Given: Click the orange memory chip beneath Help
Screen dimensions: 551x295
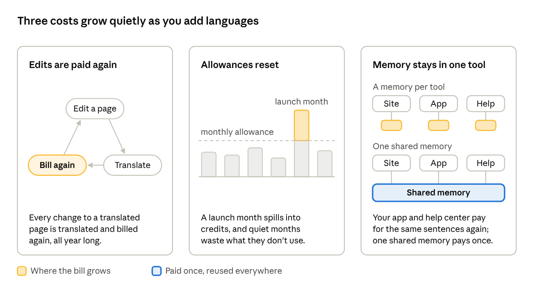Looking at the screenshot, I should coord(486,125).
